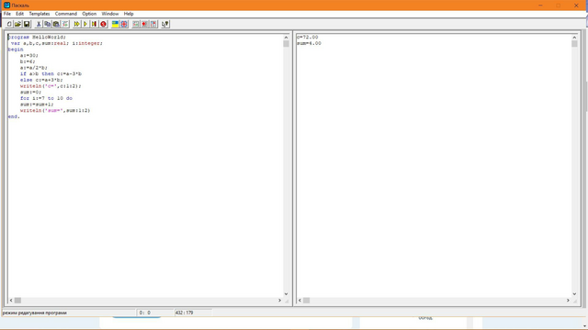The height and width of the screenshot is (330, 588).
Task: Open the Option menu
Action: pyautogui.click(x=89, y=14)
